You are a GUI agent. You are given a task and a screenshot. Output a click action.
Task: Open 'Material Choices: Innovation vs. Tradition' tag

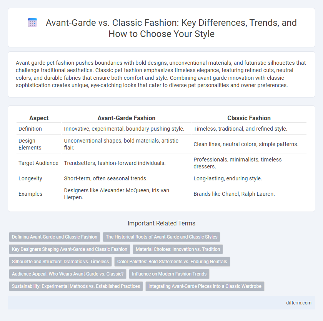(178, 249)
